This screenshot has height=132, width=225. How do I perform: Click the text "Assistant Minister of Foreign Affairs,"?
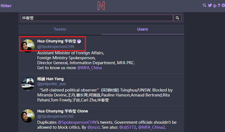(71, 53)
